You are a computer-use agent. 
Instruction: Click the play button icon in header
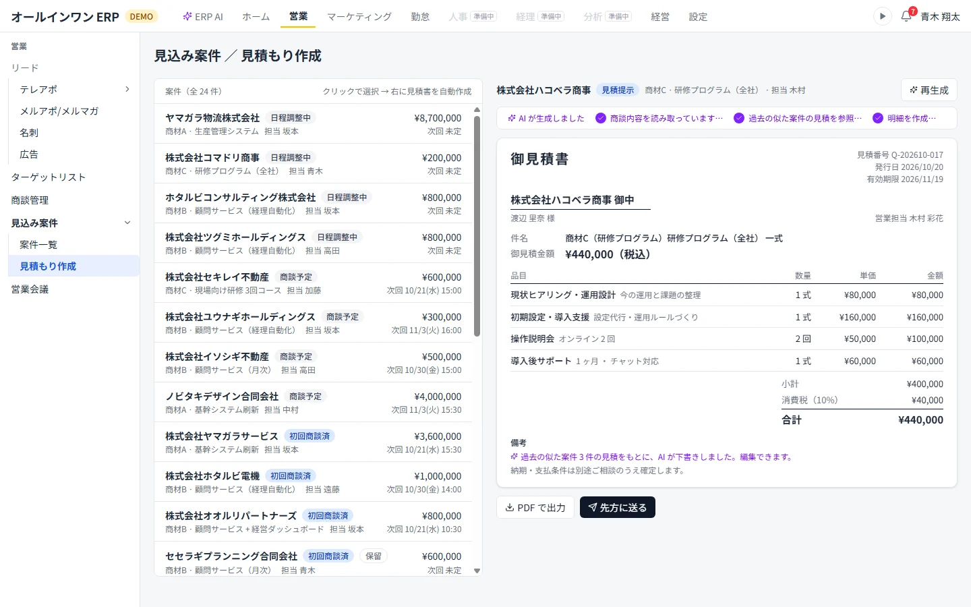click(x=882, y=16)
